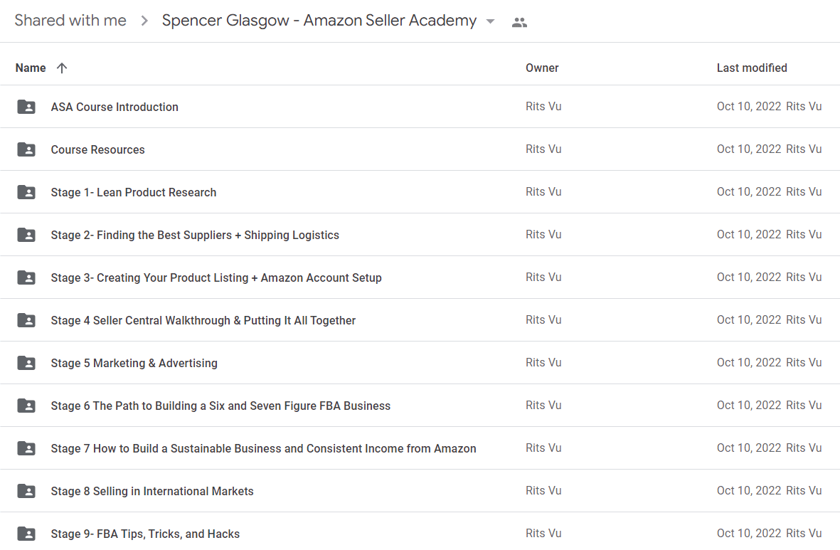Screen dimensions: 840x550
Task: Click the Stage 9 FBA Tips folder icon
Action: pyautogui.click(x=26, y=534)
